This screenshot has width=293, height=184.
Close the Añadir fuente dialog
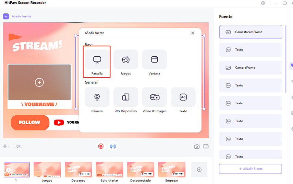[193, 33]
